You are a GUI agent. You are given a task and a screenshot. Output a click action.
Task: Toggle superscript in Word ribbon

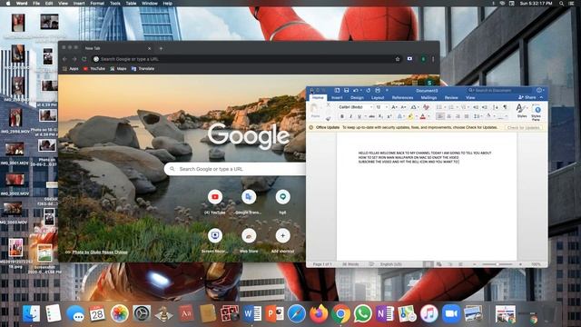point(389,116)
